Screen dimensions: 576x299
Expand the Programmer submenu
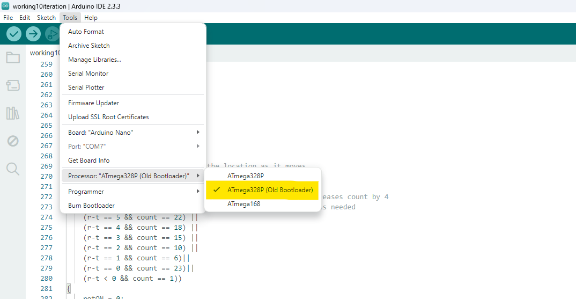tap(132, 192)
